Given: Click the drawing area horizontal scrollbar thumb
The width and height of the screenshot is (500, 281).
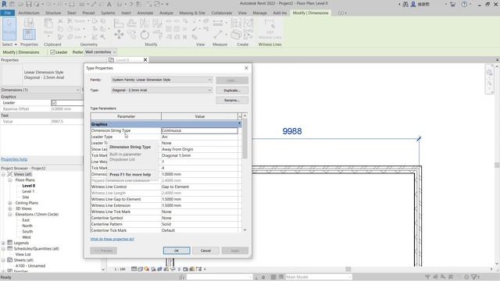Looking at the screenshot, I should click(x=348, y=269).
